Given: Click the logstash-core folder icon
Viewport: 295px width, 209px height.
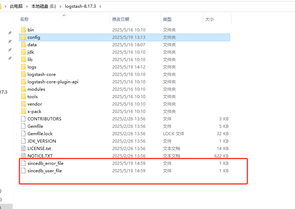Looking at the screenshot, I should tap(23, 74).
